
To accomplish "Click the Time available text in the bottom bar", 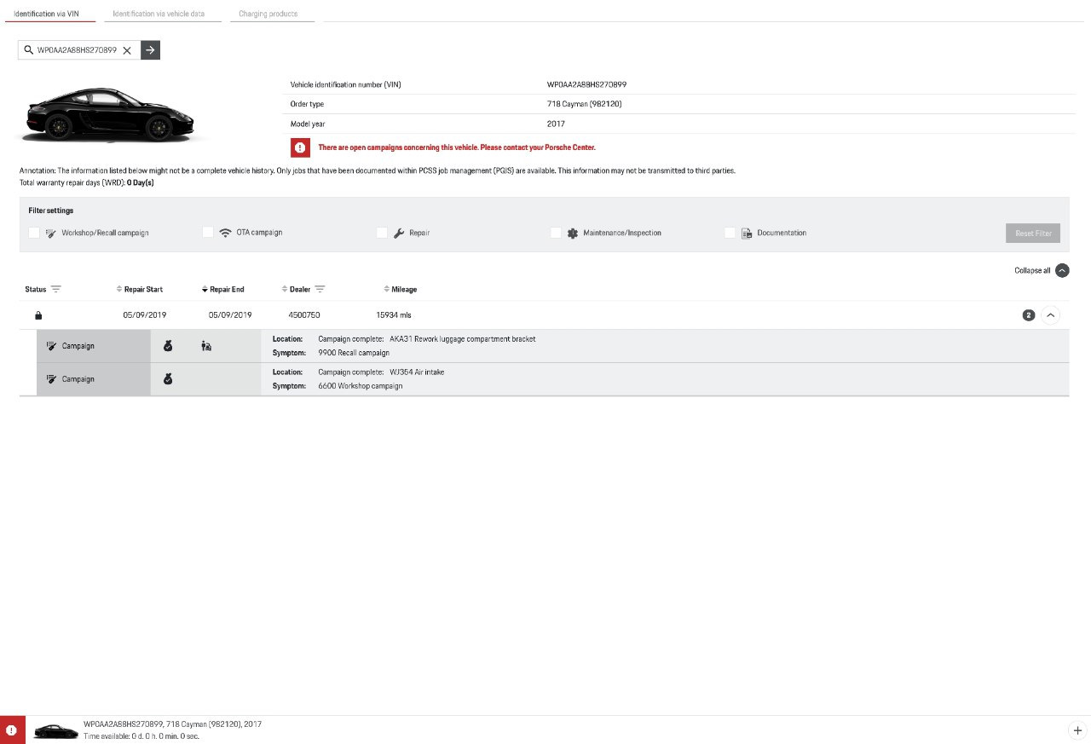I will 141,736.
